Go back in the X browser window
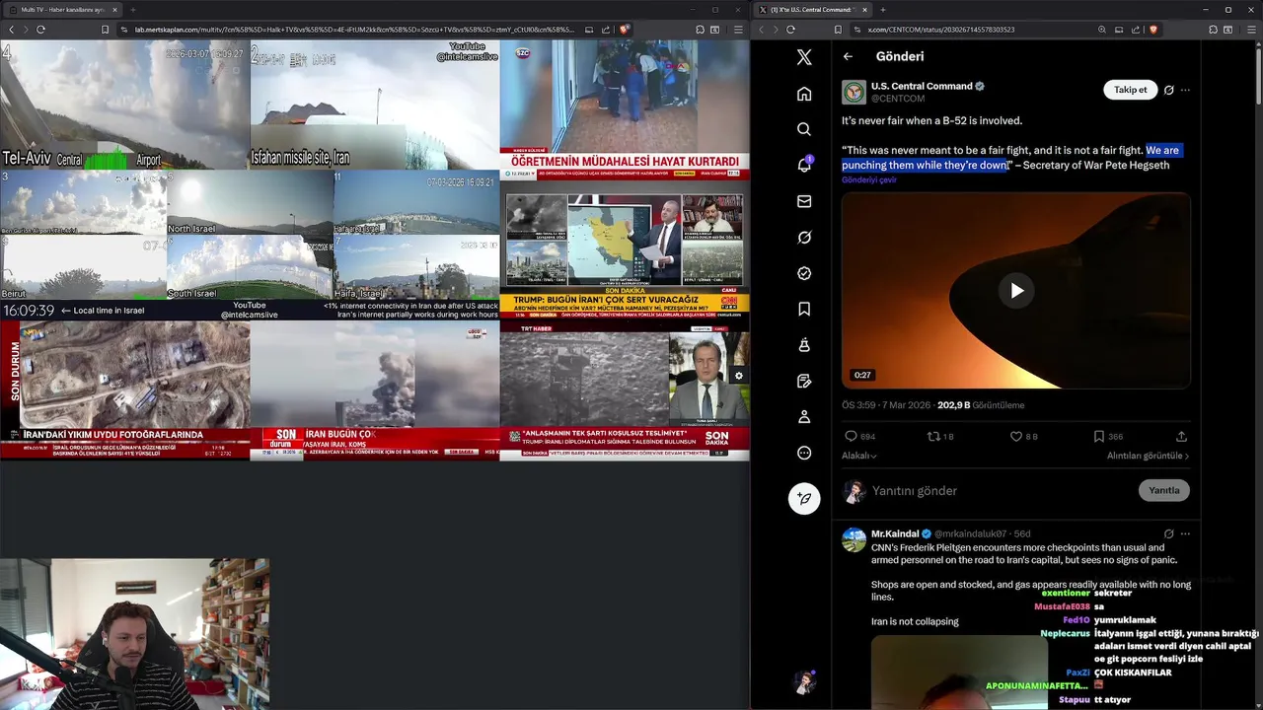This screenshot has width=1263, height=710. (761, 30)
